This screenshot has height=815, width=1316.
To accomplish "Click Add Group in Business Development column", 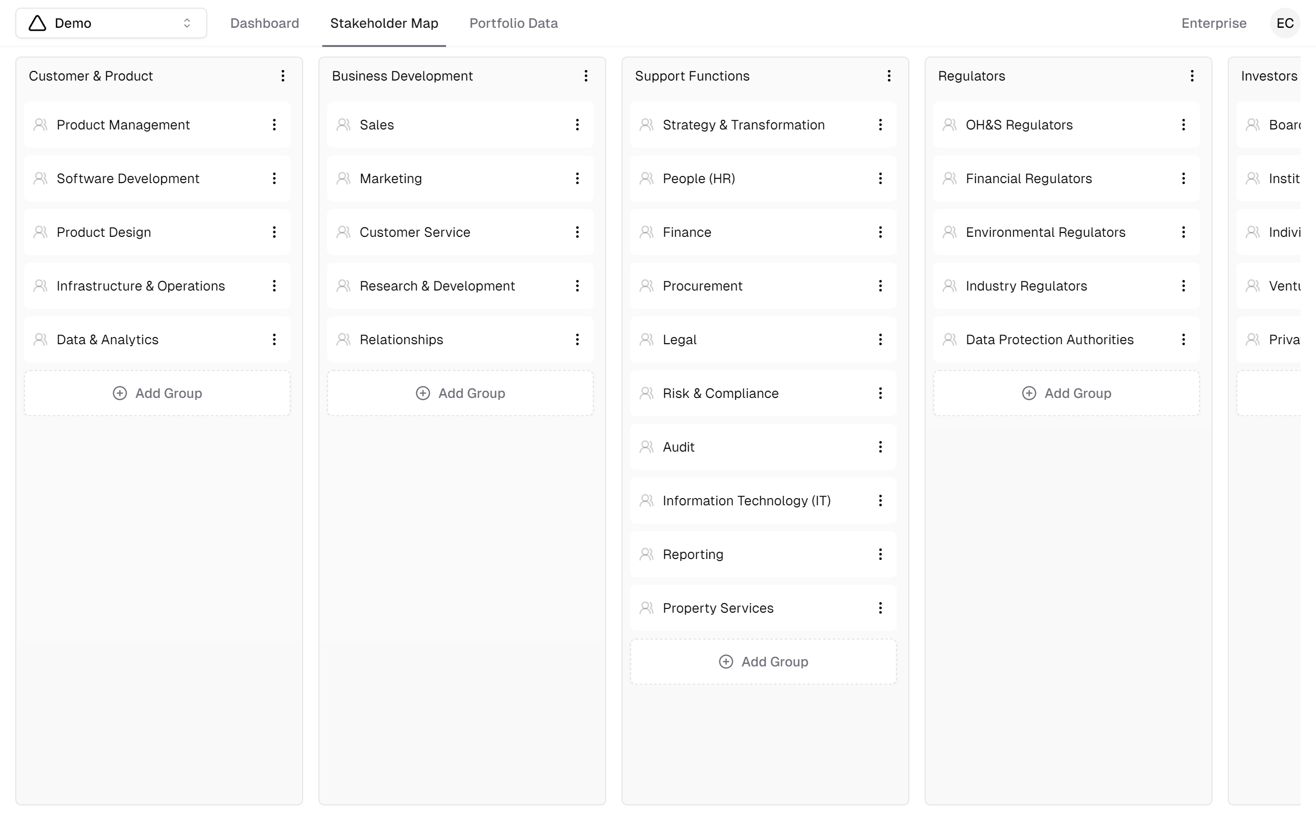I will (460, 393).
